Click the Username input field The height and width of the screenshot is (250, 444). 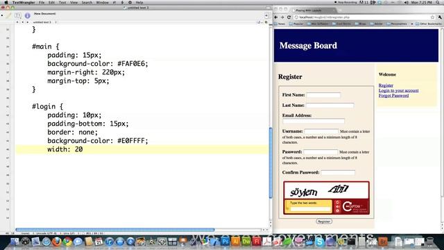pyautogui.click(x=321, y=131)
